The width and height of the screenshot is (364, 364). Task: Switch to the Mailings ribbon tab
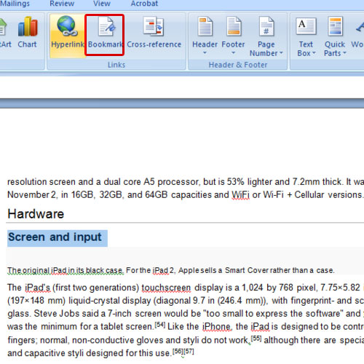[x=15, y=4]
